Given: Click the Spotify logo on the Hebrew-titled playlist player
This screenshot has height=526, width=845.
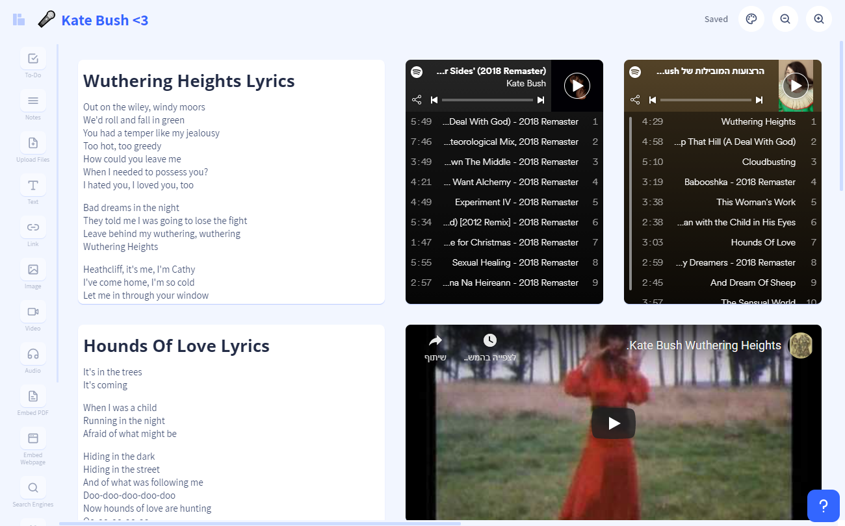Looking at the screenshot, I should coord(636,72).
